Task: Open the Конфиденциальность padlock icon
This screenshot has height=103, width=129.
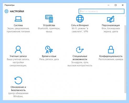Action: point(111,50)
